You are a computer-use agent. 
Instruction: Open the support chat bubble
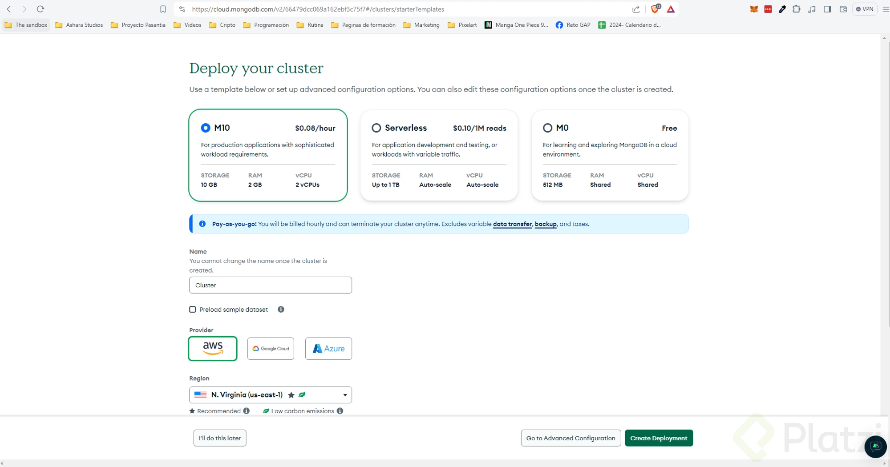875,447
